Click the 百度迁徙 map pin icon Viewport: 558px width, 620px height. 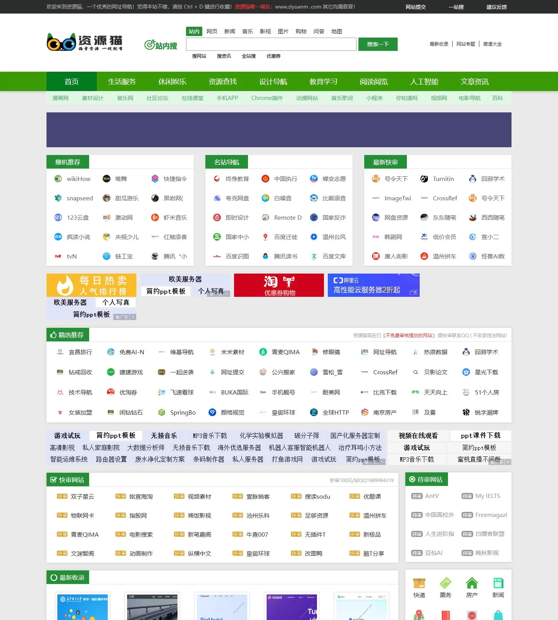[265, 237]
